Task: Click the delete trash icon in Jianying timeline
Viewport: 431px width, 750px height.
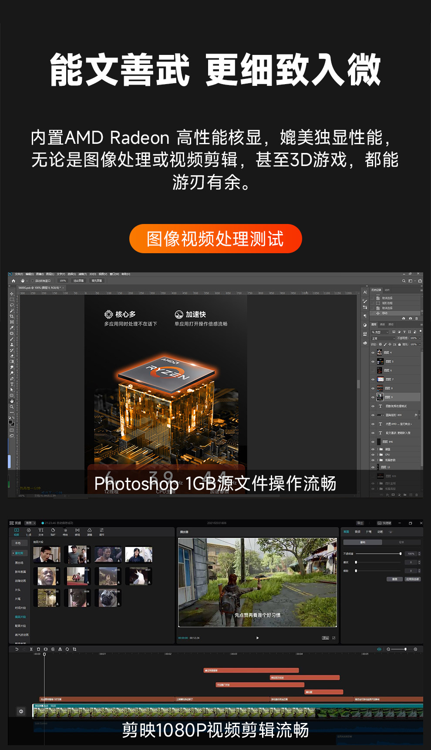Action: tap(38, 649)
